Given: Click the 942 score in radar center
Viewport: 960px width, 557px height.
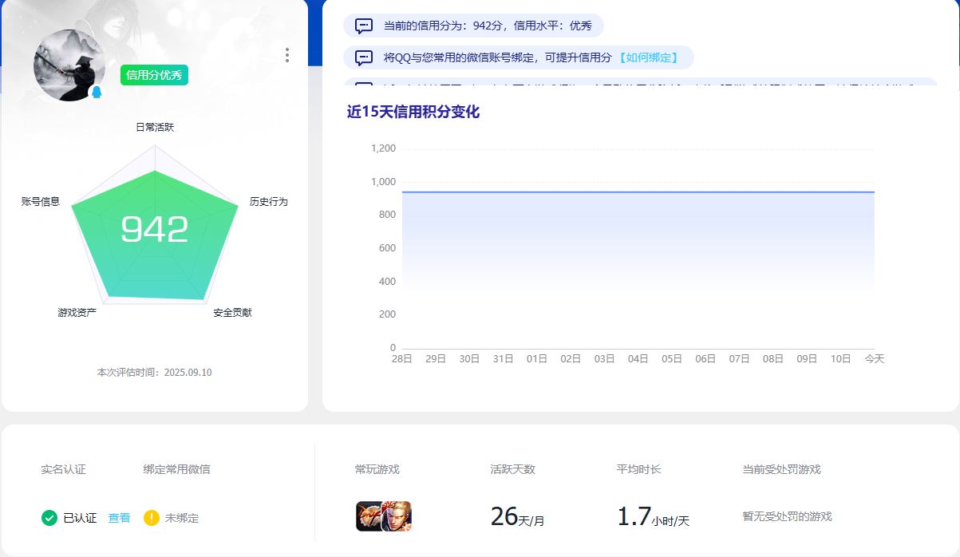Looking at the screenshot, I should [155, 230].
